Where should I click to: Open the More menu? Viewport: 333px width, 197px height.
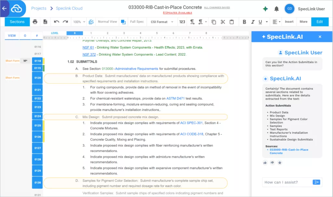[303, 22]
